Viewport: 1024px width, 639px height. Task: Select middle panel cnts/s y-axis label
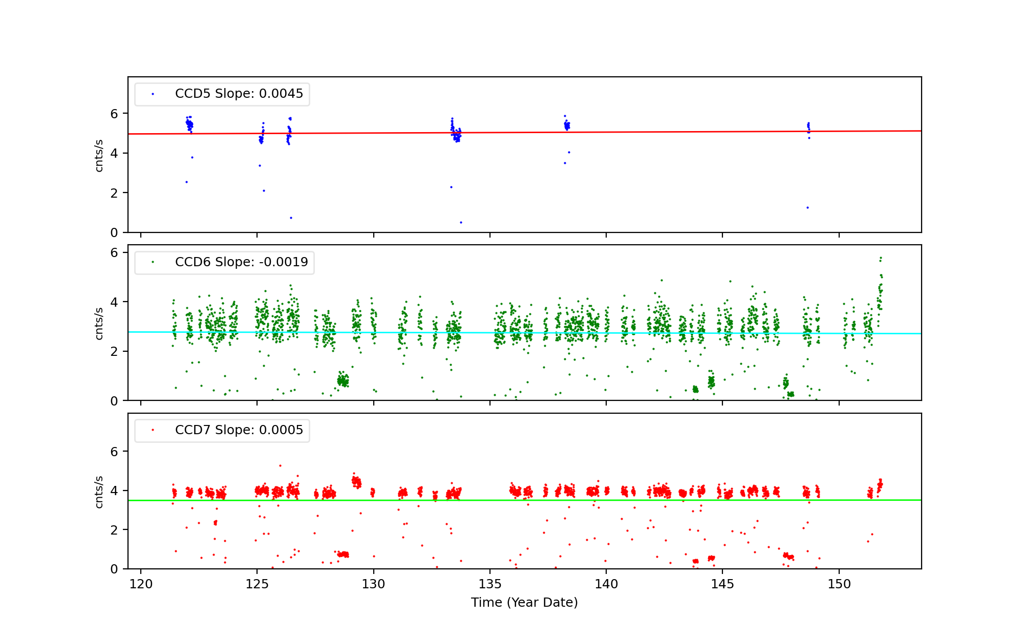click(99, 323)
